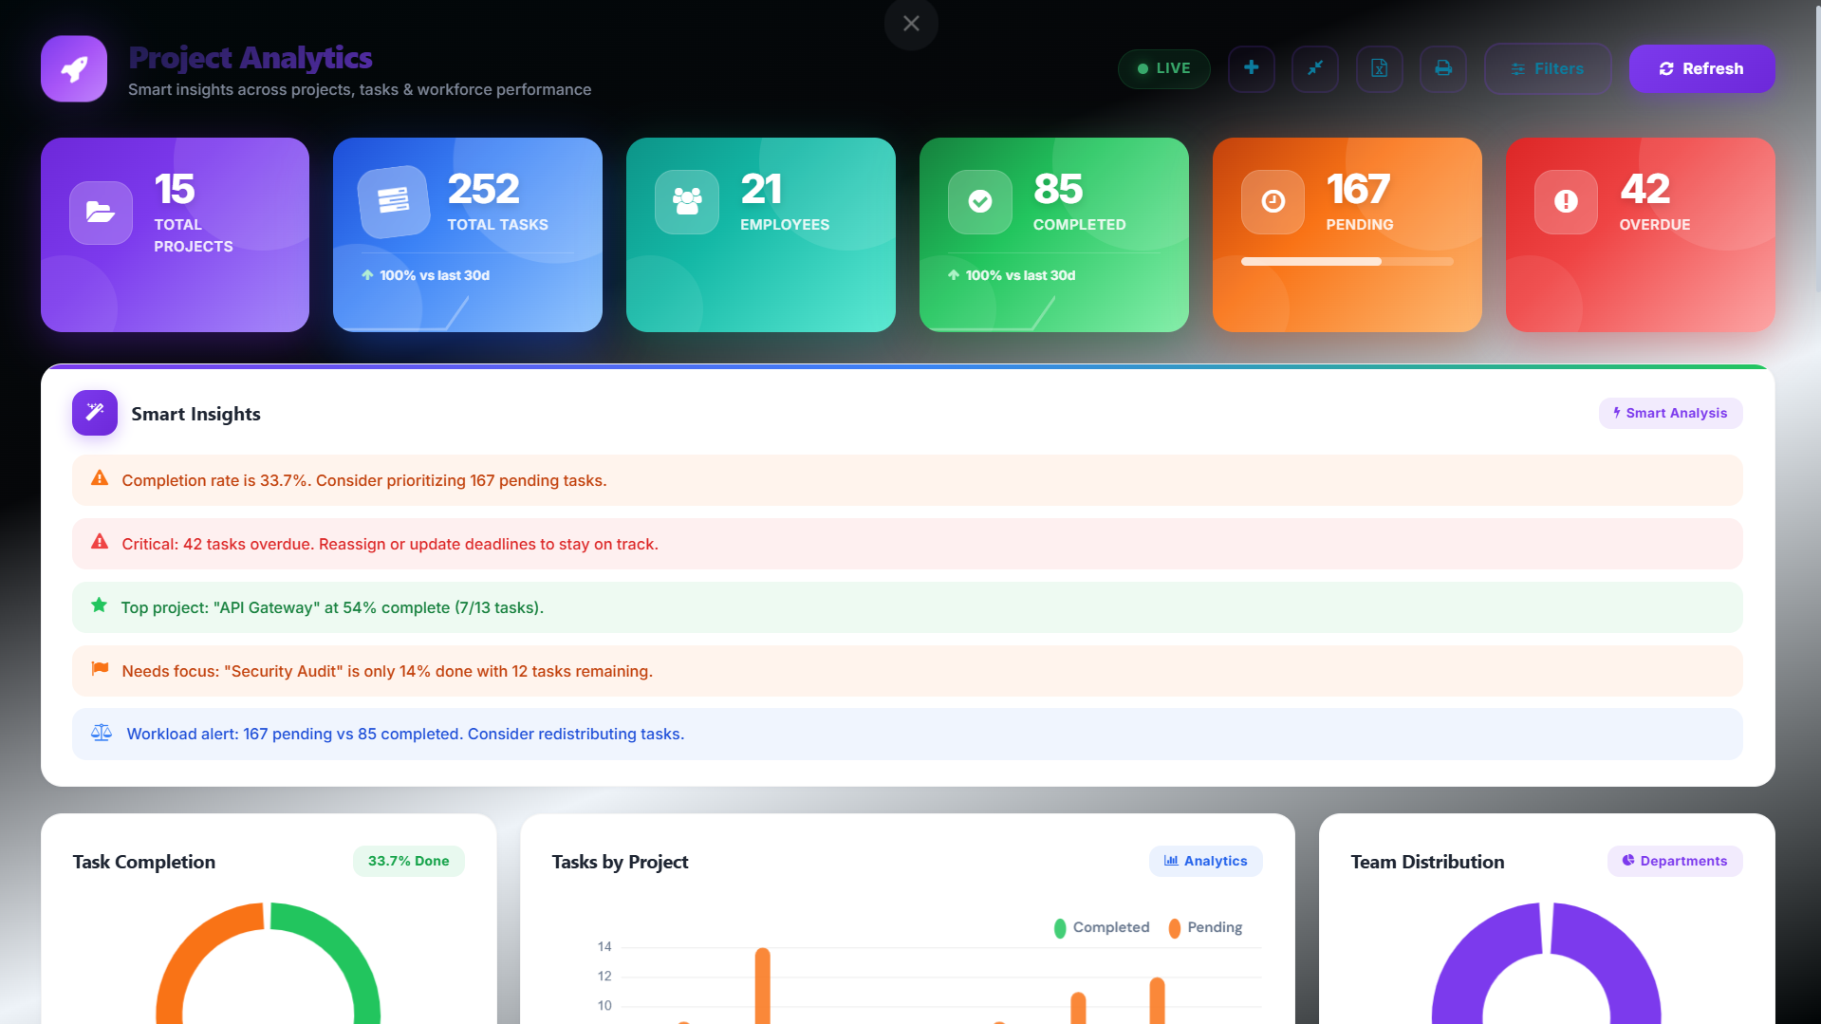Image resolution: width=1821 pixels, height=1024 pixels.
Task: Print the dashboard using the printer icon
Action: tap(1442, 68)
